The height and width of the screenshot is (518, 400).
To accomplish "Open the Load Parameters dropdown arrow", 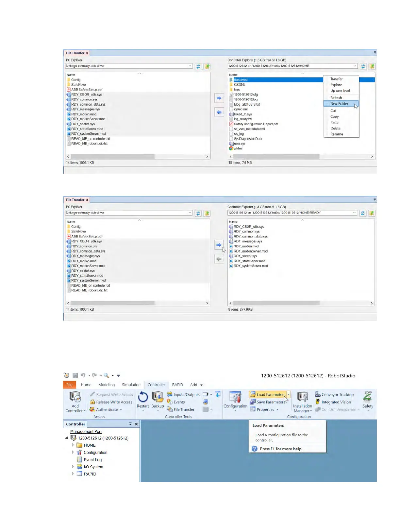I will 289,394.
